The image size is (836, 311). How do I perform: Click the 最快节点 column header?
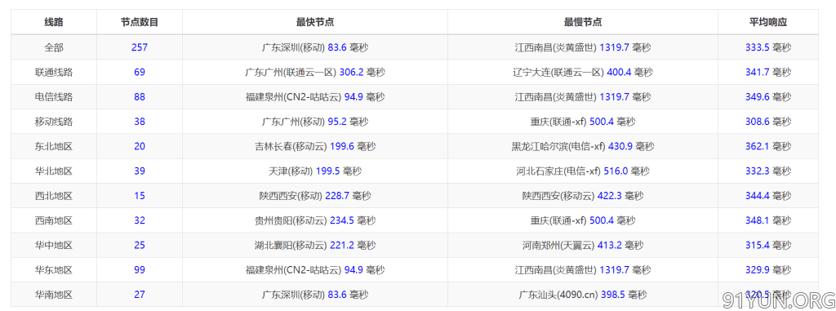[315, 22]
